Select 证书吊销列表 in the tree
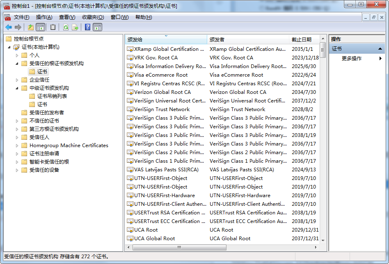The width and height of the screenshot is (389, 264). pos(52,96)
